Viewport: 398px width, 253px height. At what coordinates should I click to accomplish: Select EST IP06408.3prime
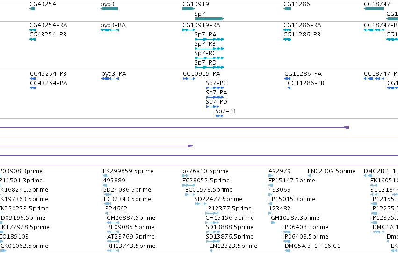click(x=287, y=232)
